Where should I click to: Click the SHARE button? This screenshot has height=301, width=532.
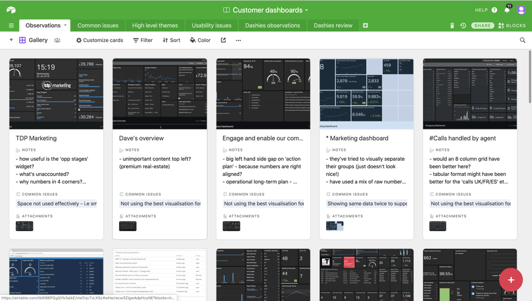click(x=482, y=26)
